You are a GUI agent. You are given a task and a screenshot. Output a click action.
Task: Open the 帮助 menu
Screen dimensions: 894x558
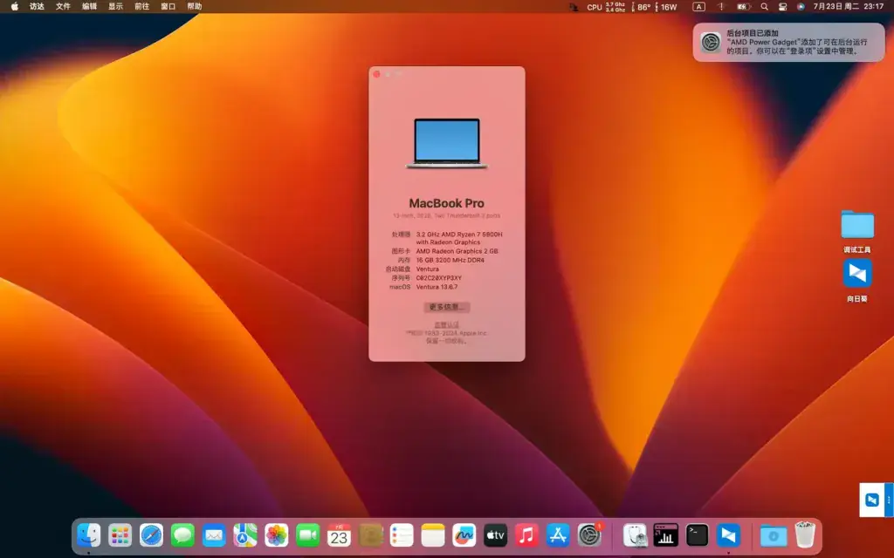click(x=195, y=6)
